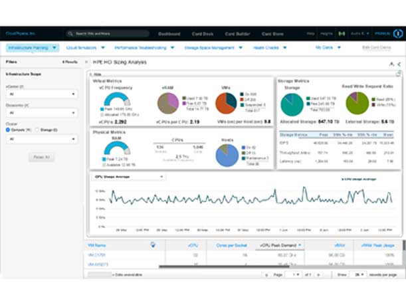Open the VM-21708 link in the table
Screen dimensions: 406x305
click(x=97, y=255)
